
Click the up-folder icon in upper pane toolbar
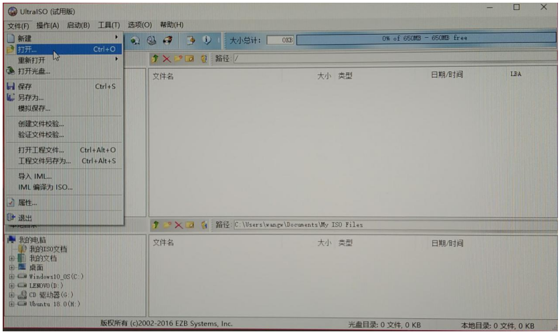click(155, 59)
